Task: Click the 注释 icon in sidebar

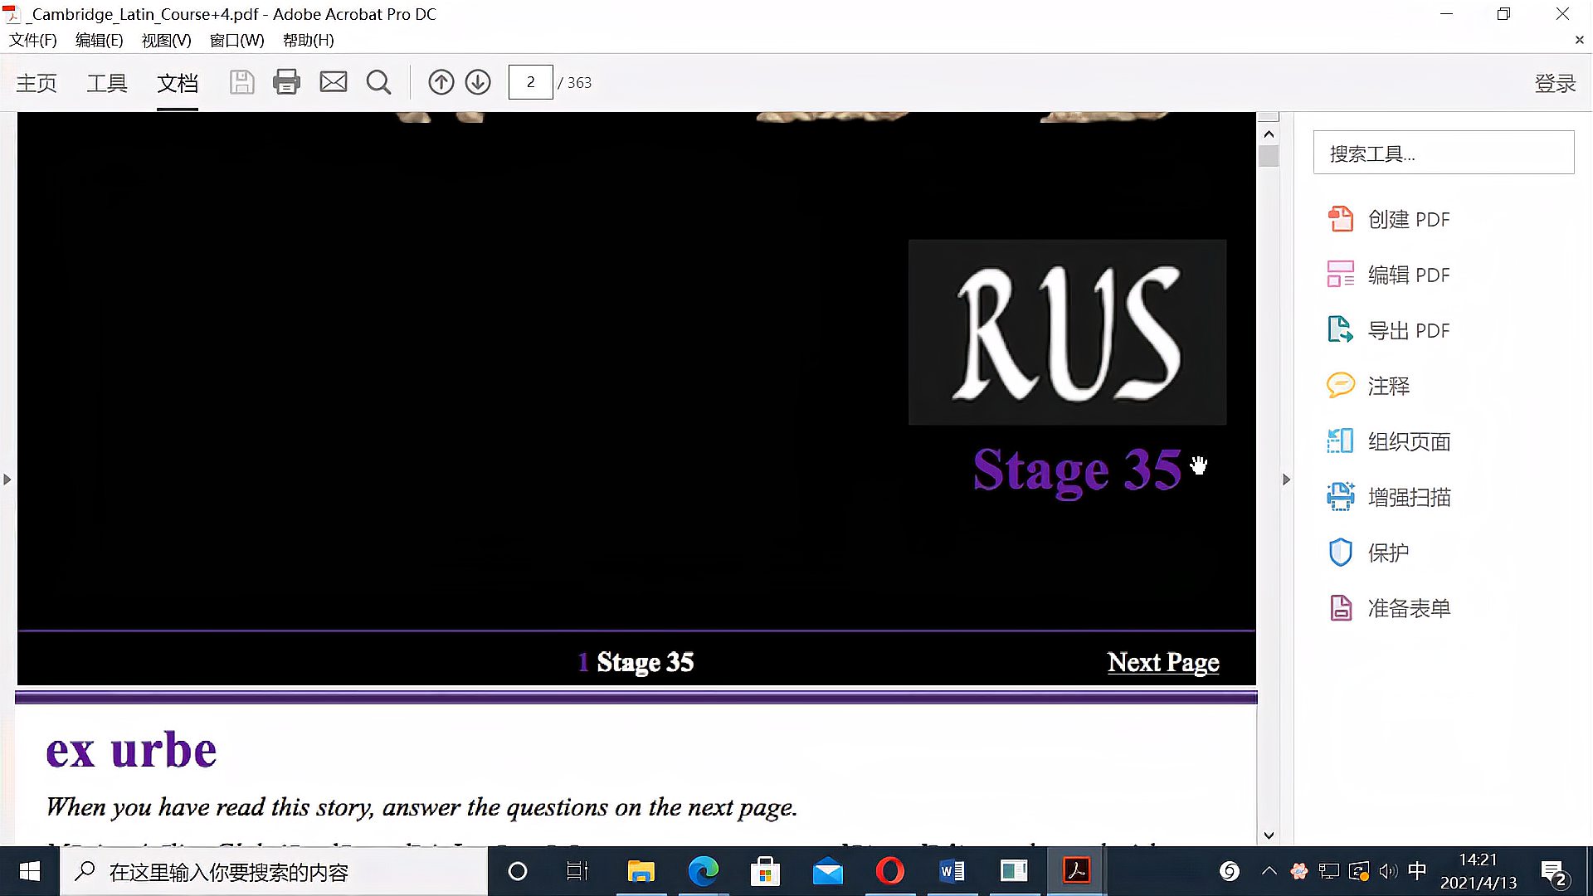Action: 1340,386
